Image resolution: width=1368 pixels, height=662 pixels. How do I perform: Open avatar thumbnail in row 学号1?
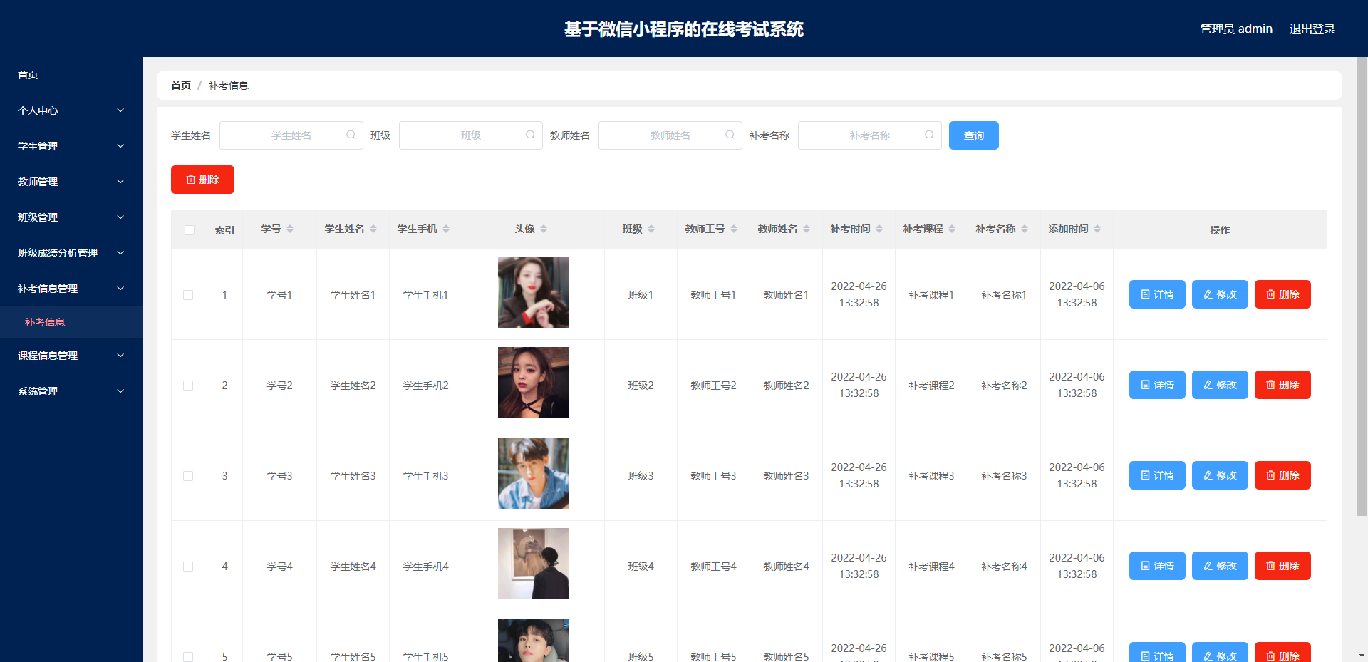[x=534, y=292]
